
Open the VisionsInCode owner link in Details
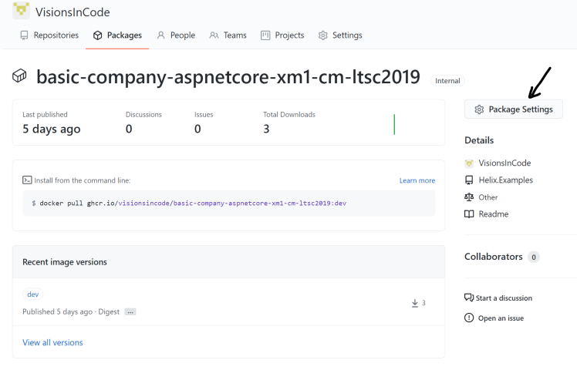tap(504, 163)
